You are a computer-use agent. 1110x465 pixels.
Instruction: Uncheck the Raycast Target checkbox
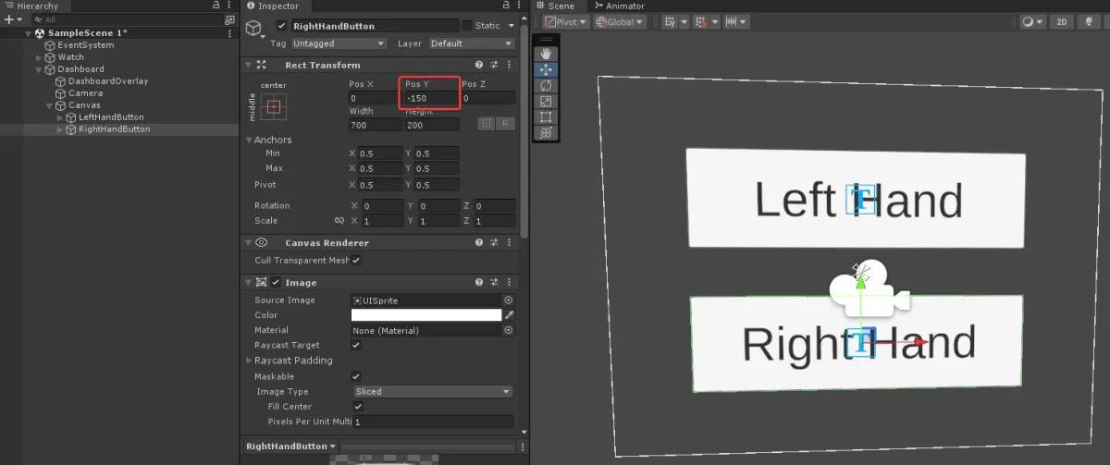coord(356,345)
